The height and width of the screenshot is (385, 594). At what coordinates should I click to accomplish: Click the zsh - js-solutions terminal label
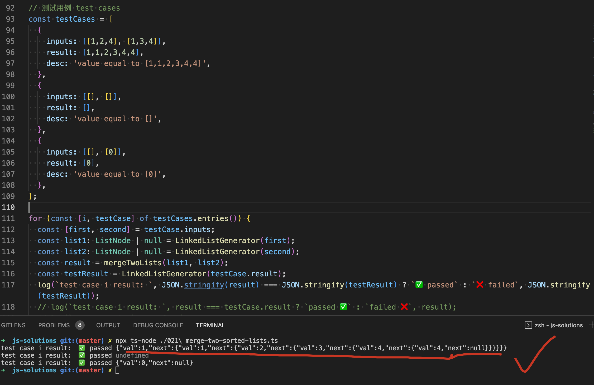pos(559,325)
